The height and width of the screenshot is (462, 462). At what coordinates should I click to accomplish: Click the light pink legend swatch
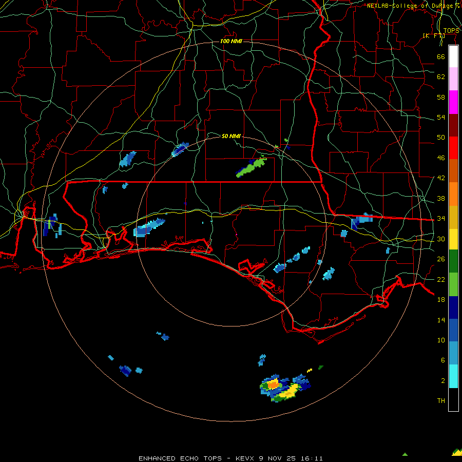[453, 79]
